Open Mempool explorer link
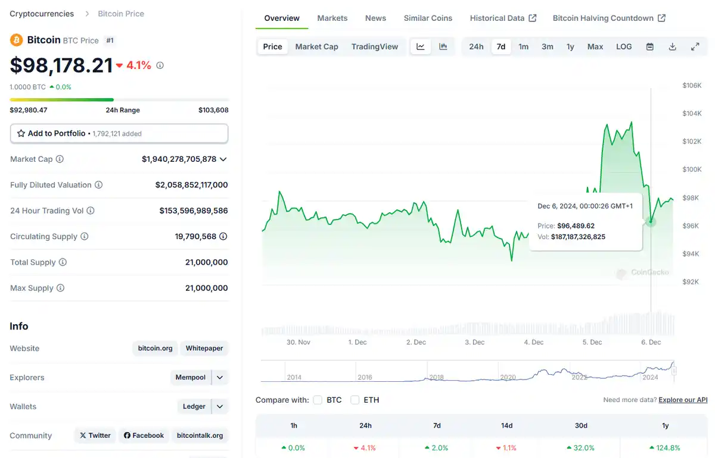715x458 pixels. pyautogui.click(x=191, y=377)
